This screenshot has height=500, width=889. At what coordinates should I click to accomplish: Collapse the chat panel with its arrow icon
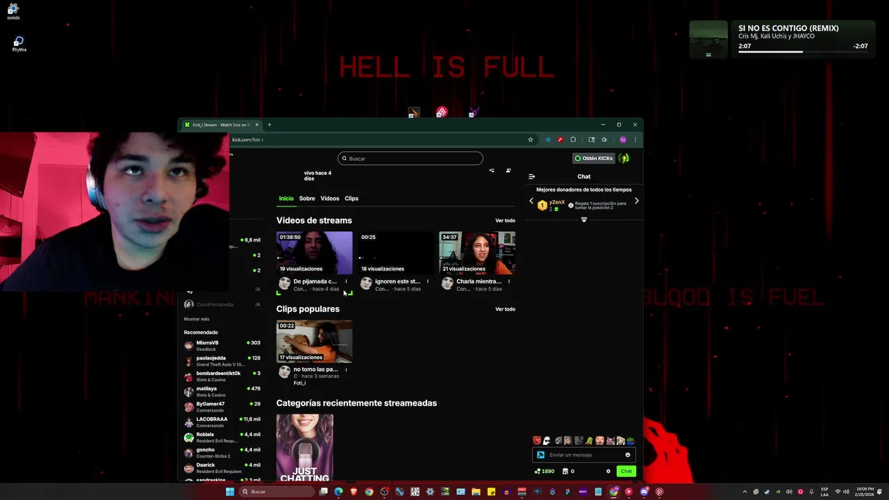pyautogui.click(x=531, y=176)
